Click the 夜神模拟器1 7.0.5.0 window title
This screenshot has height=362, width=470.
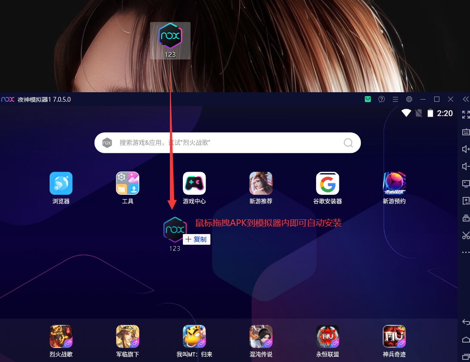(44, 100)
